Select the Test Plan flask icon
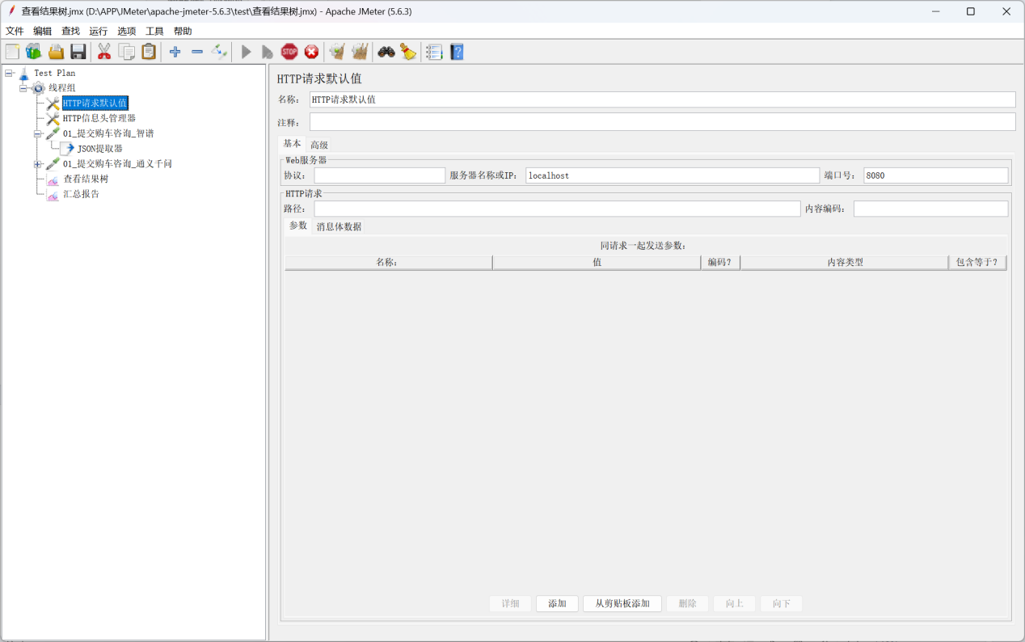This screenshot has height=642, width=1025. (23, 74)
